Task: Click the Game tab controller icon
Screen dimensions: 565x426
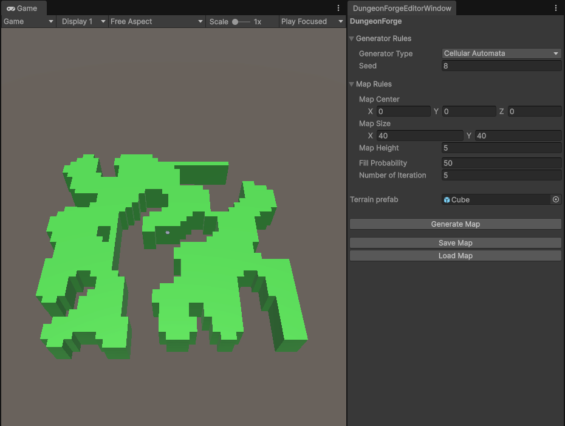Action: tap(11, 9)
